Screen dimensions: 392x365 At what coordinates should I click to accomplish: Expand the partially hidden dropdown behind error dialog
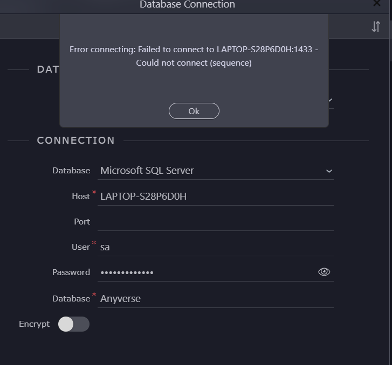[x=331, y=100]
